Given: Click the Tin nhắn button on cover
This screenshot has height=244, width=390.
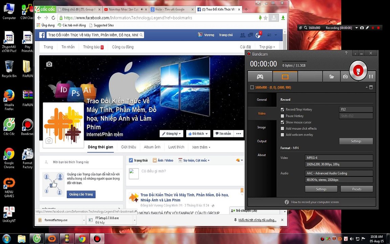Looking at the screenshot, I should pos(223,134).
